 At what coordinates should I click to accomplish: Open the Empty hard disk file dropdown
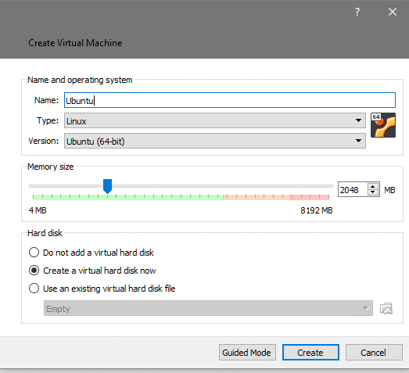click(208, 308)
